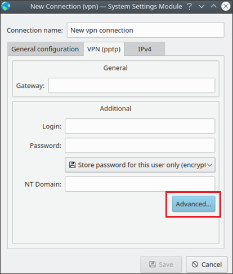Expand the Store password dropdown arrow
233x274 pixels.
click(210, 165)
